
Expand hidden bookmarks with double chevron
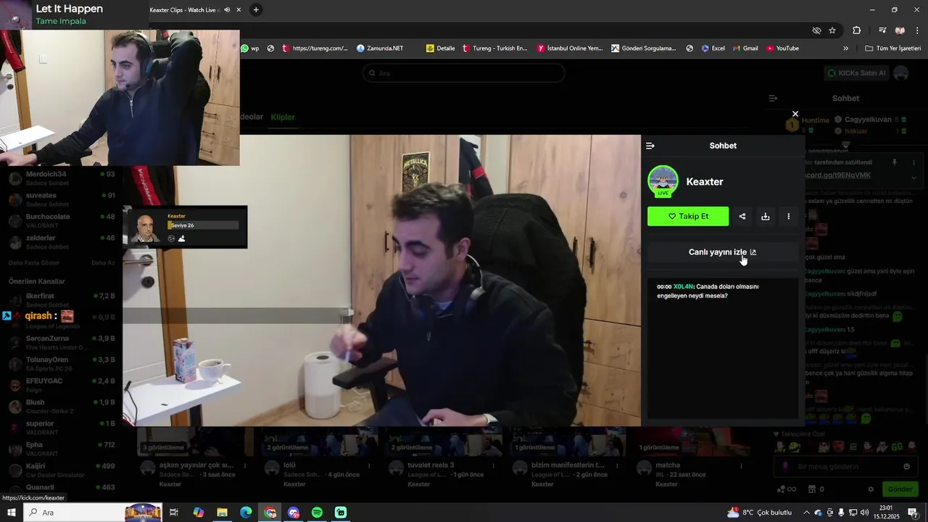click(845, 49)
